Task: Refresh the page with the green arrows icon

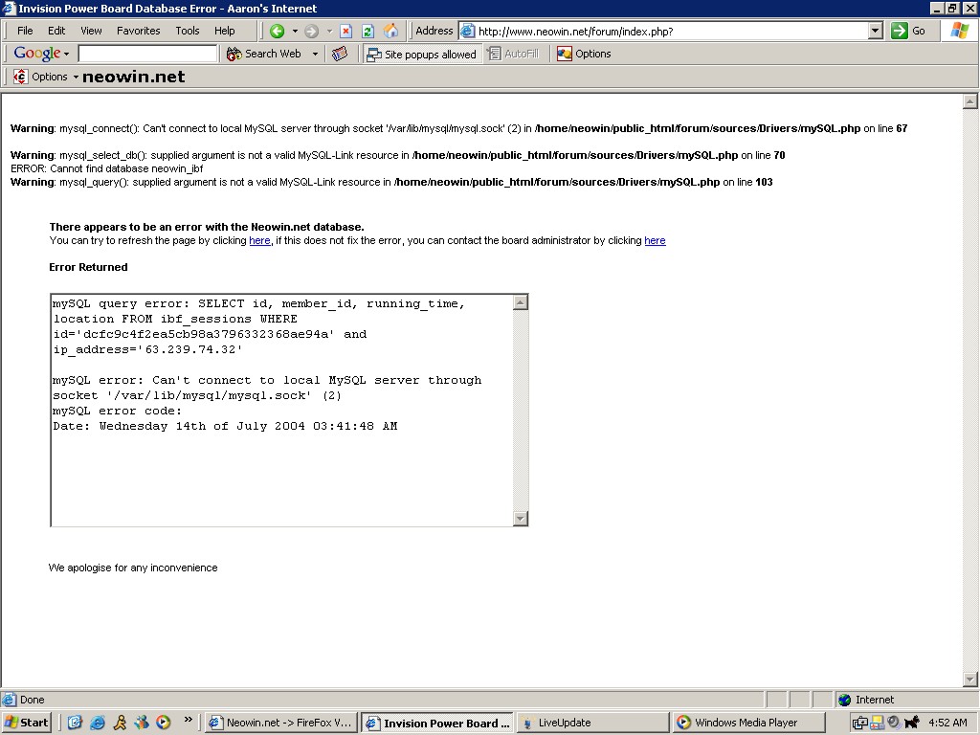Action: [368, 31]
